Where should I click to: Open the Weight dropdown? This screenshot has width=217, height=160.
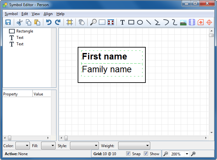[134, 146]
